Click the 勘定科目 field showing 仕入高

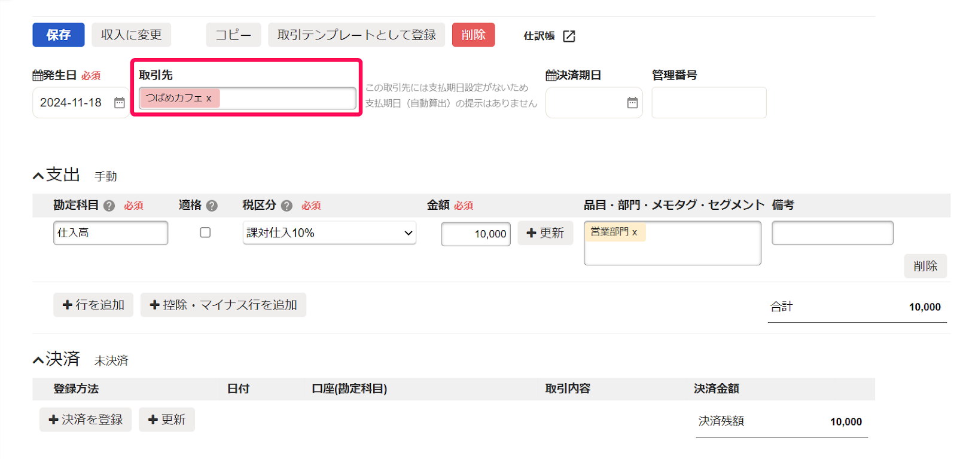point(111,233)
